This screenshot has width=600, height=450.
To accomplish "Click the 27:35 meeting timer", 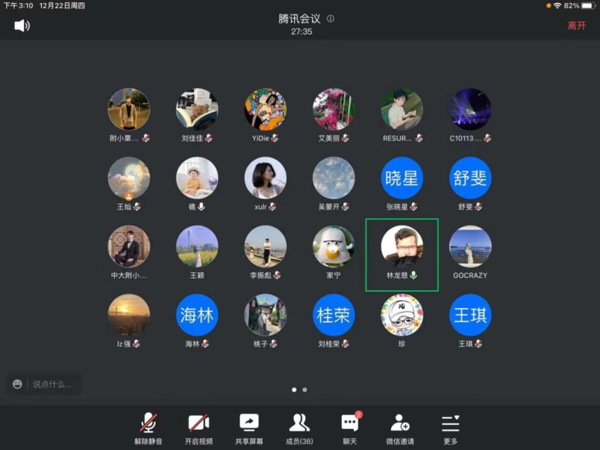I will click(302, 31).
